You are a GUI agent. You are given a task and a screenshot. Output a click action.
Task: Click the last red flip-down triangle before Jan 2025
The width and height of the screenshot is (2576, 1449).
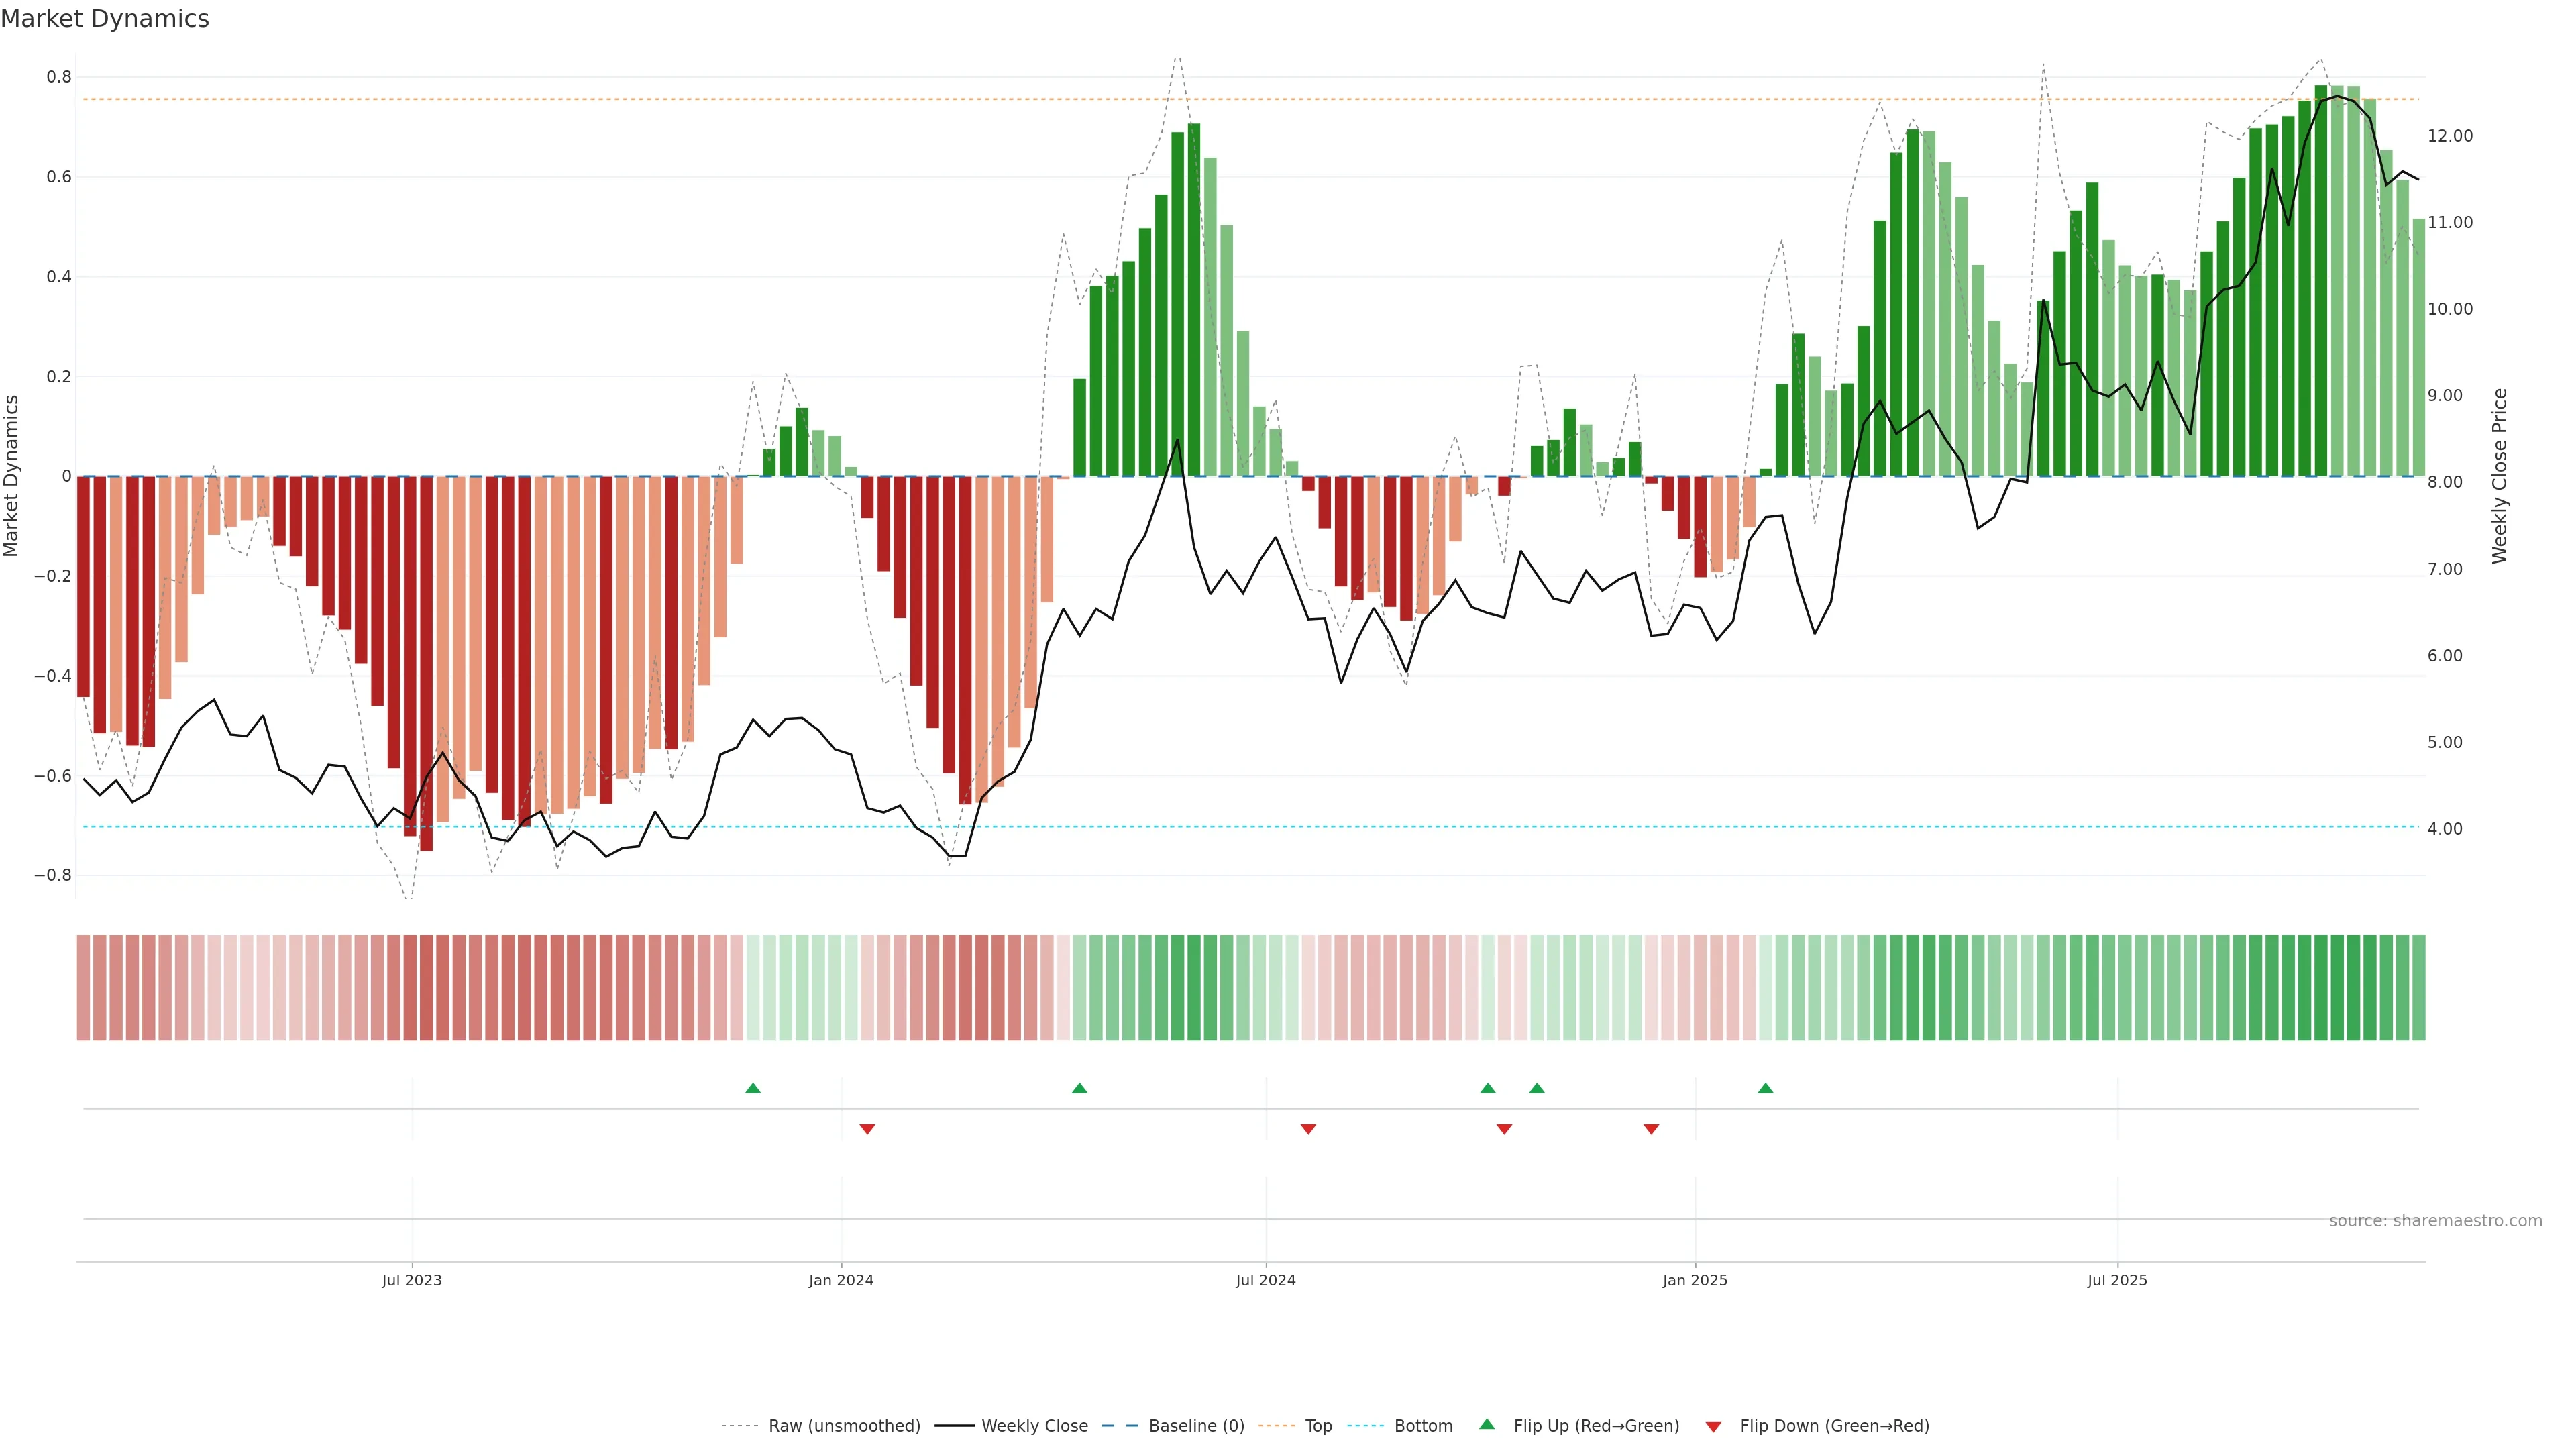click(1651, 1129)
